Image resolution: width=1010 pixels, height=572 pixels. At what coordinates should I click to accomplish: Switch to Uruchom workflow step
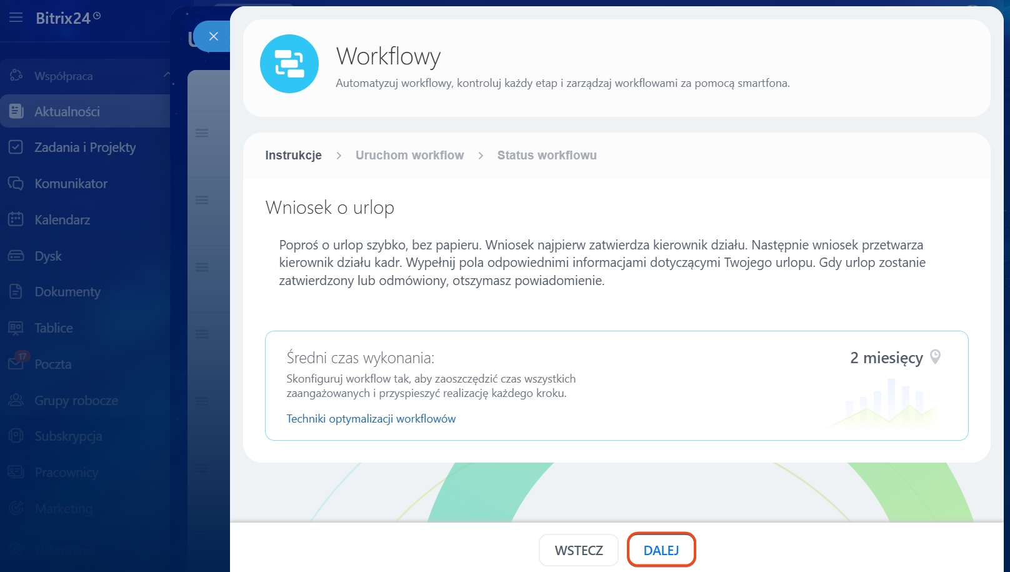click(409, 155)
